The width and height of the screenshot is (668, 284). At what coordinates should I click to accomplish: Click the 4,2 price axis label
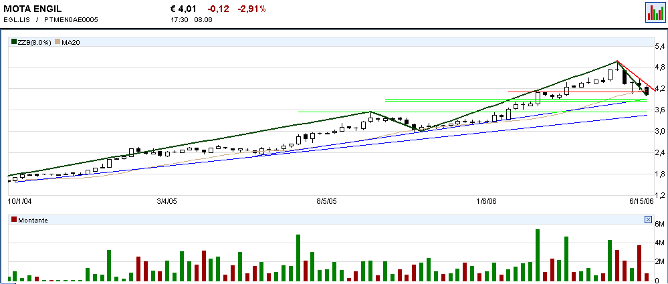(x=659, y=89)
